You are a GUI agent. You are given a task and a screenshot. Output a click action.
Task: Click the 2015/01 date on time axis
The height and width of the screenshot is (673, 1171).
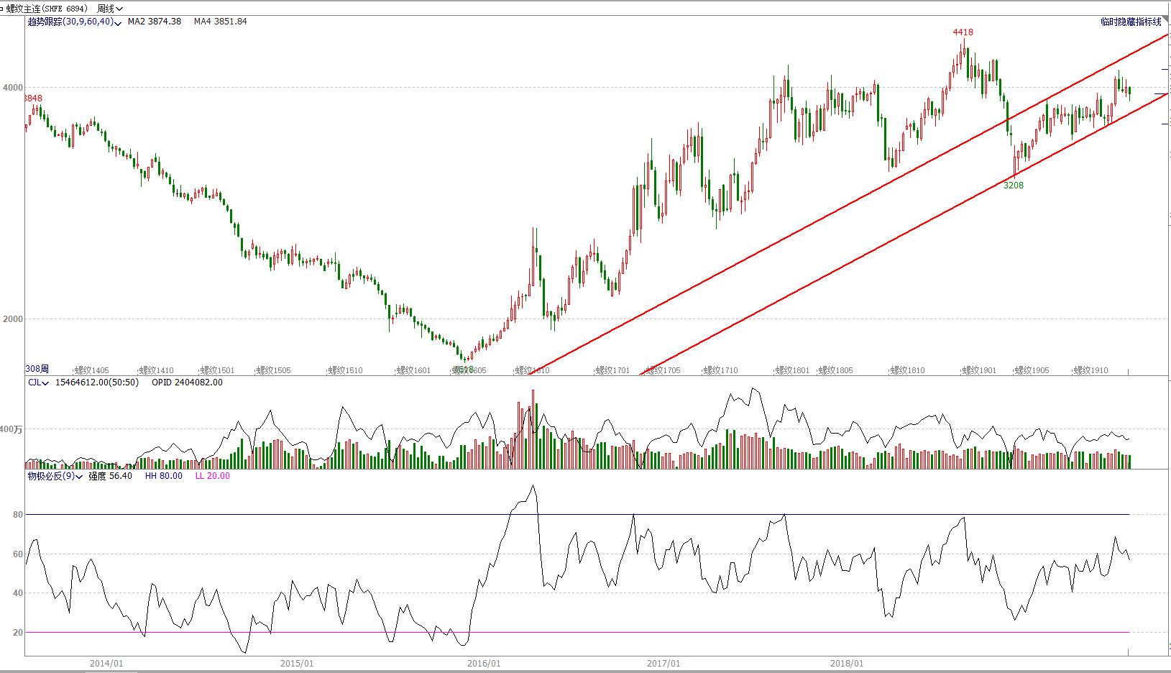click(297, 664)
